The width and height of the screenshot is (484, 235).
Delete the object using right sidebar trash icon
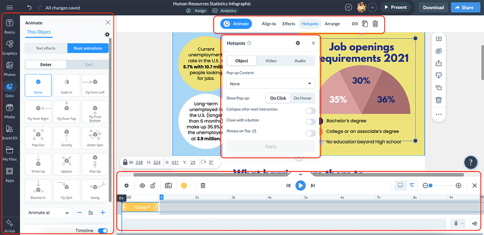[x=438, y=100]
